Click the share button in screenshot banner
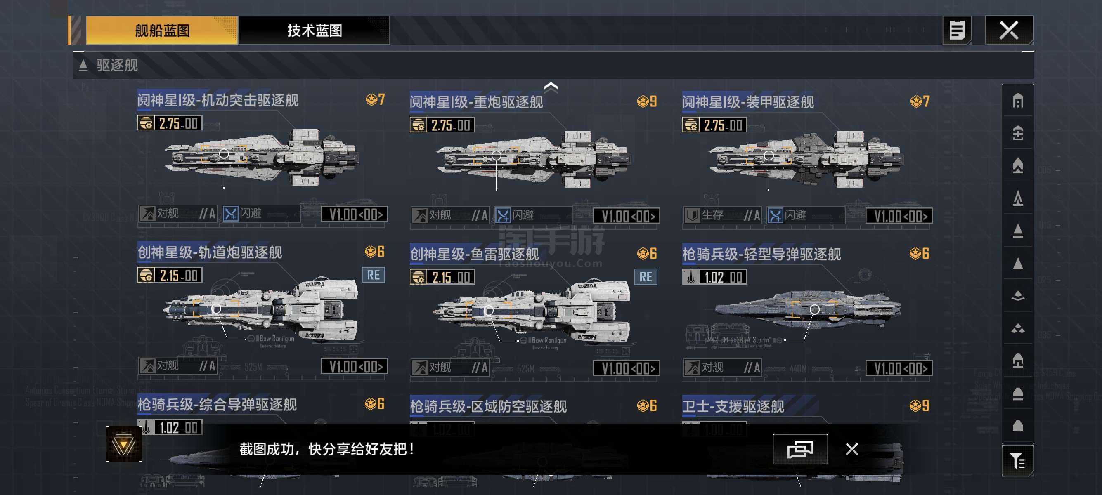1102x495 pixels. click(x=800, y=449)
